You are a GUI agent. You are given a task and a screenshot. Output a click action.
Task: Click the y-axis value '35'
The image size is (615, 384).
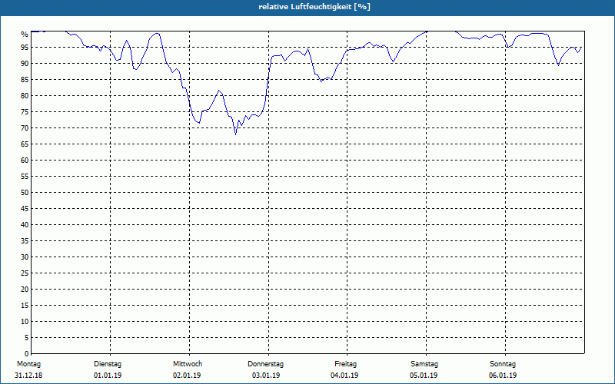click(25, 241)
